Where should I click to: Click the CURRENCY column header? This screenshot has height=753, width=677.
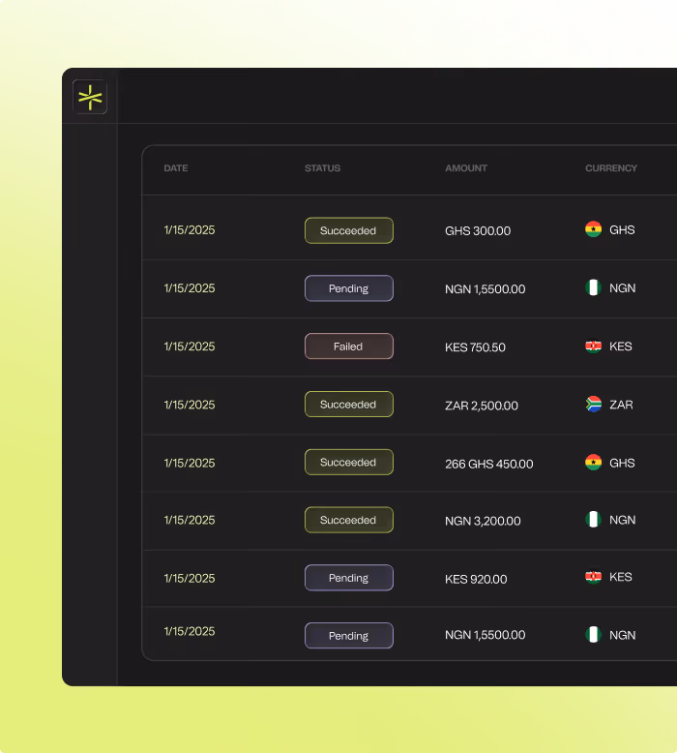(611, 168)
